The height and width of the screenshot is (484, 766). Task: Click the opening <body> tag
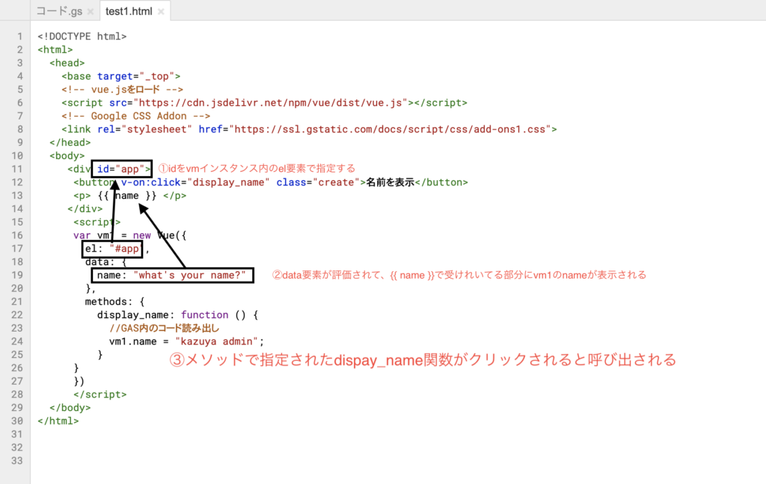(67, 155)
